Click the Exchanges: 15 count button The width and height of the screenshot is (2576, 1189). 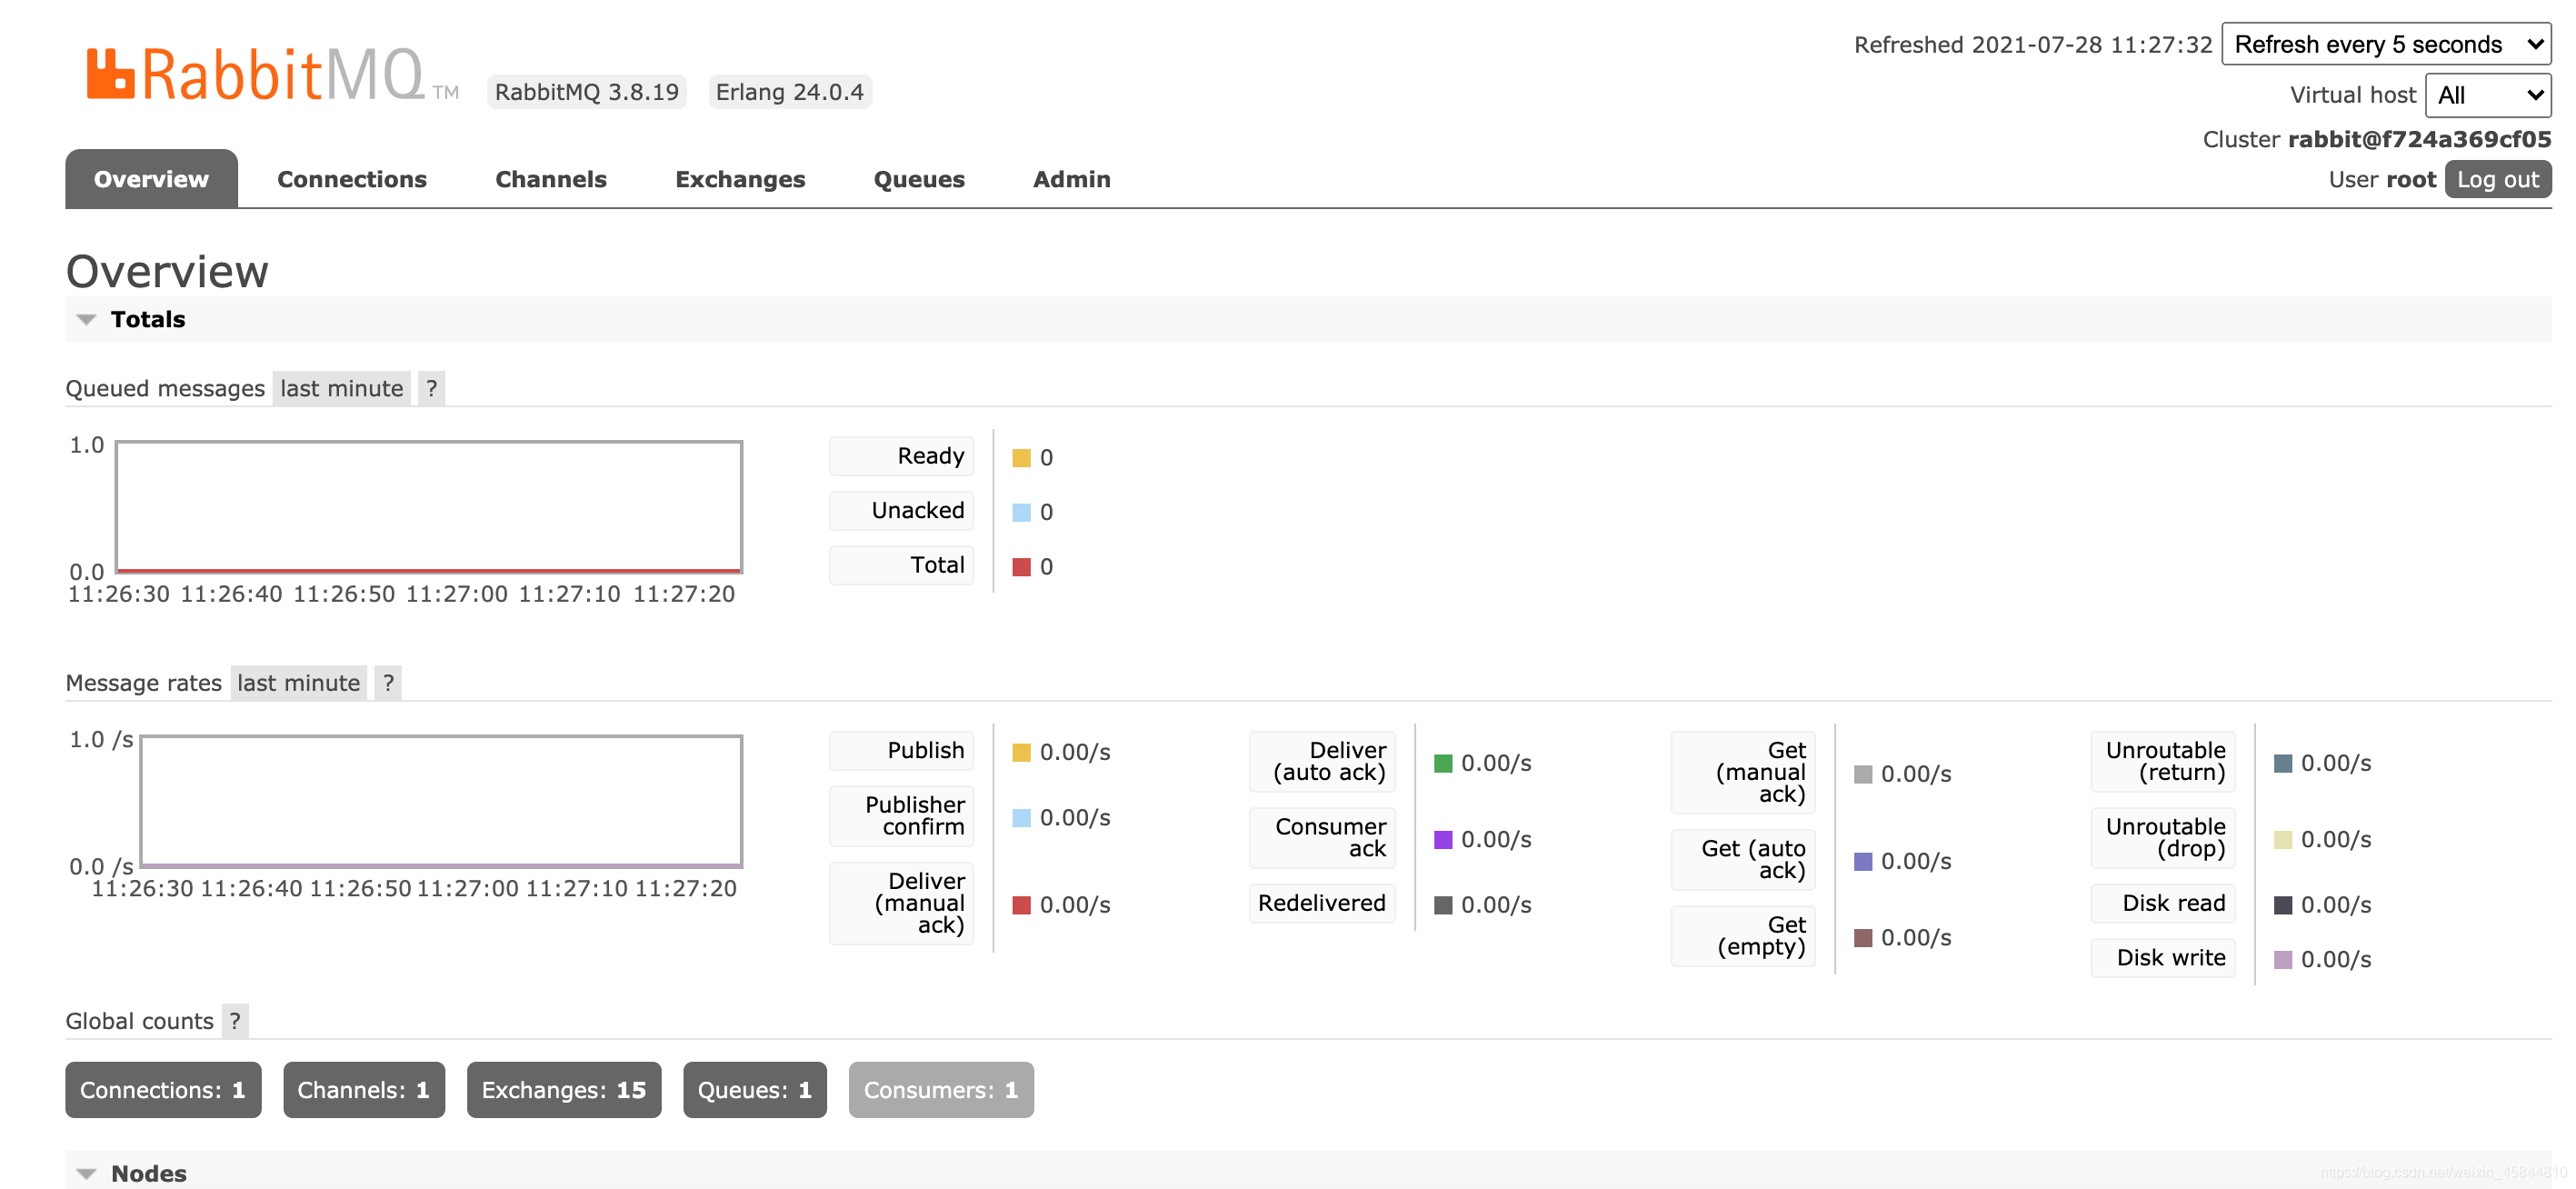pos(563,1090)
